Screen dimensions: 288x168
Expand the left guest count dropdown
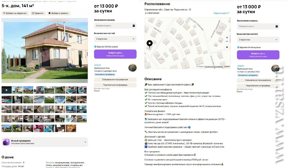pyautogui.click(x=115, y=39)
